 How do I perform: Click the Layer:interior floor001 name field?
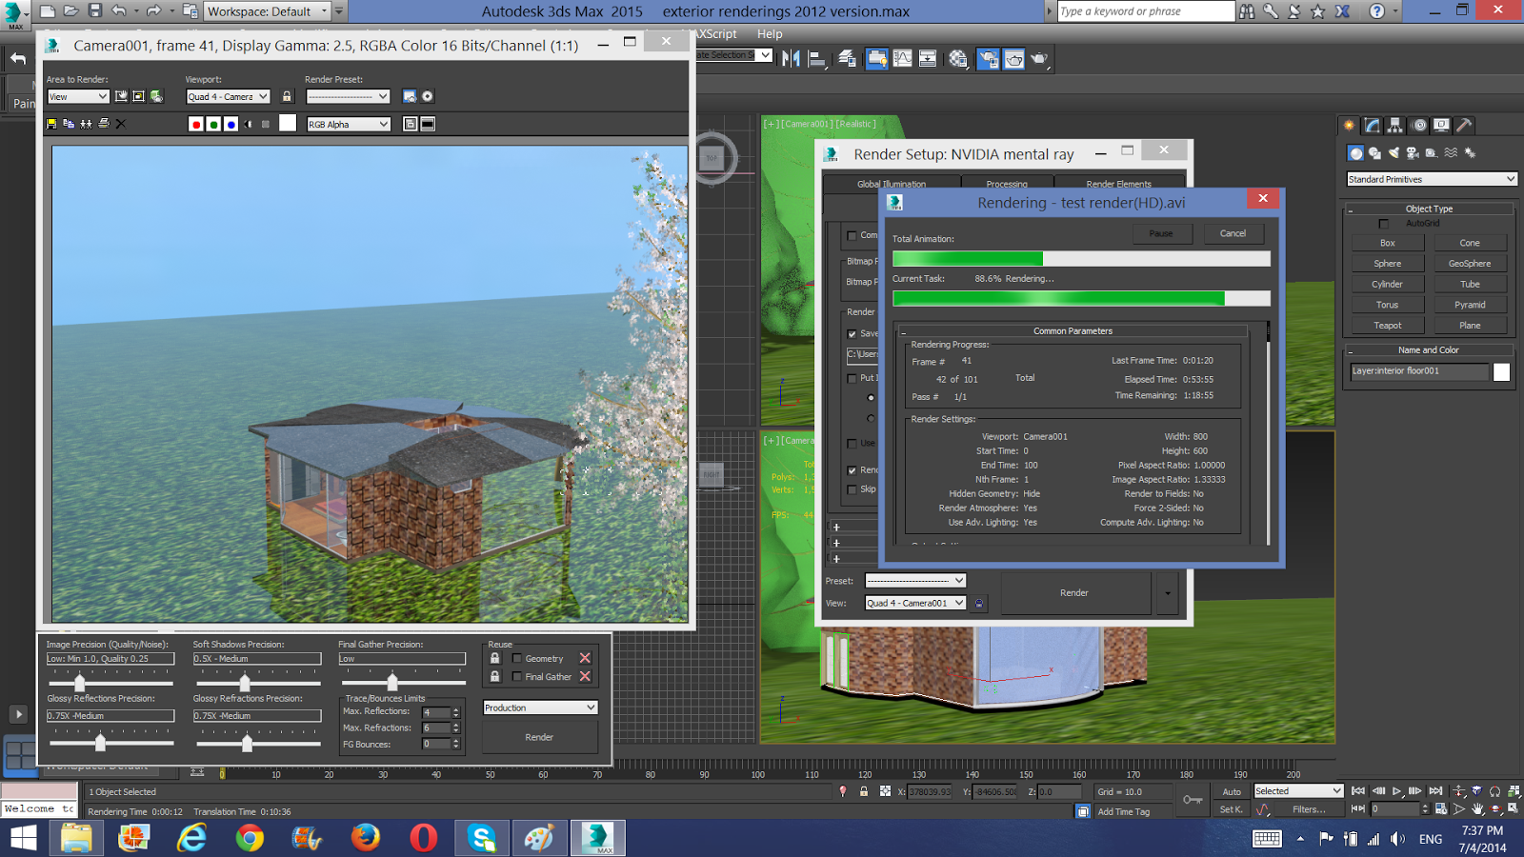tap(1418, 371)
